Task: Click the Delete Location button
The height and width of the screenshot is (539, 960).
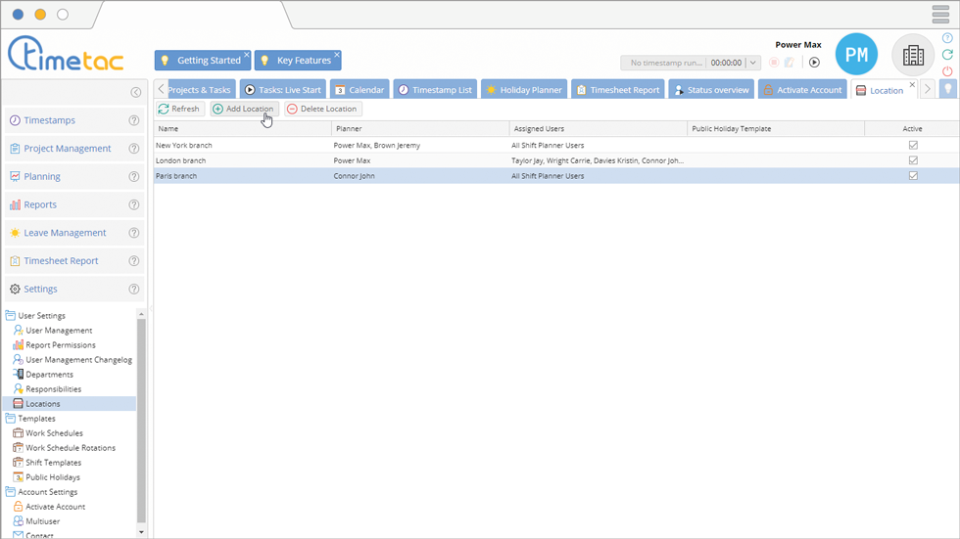Action: coord(322,109)
